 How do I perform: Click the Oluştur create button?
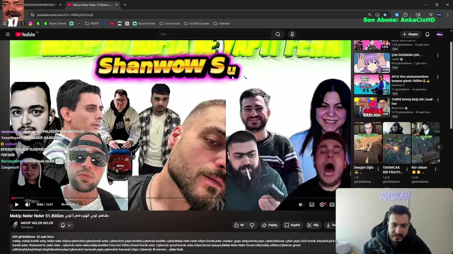coord(410,34)
